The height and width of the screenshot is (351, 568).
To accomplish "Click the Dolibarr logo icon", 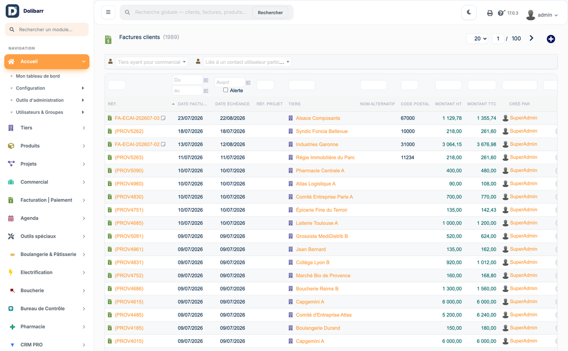I will coord(12,11).
